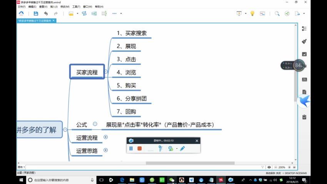Open the Task info clipboard panel

pyautogui.click(x=304, y=117)
